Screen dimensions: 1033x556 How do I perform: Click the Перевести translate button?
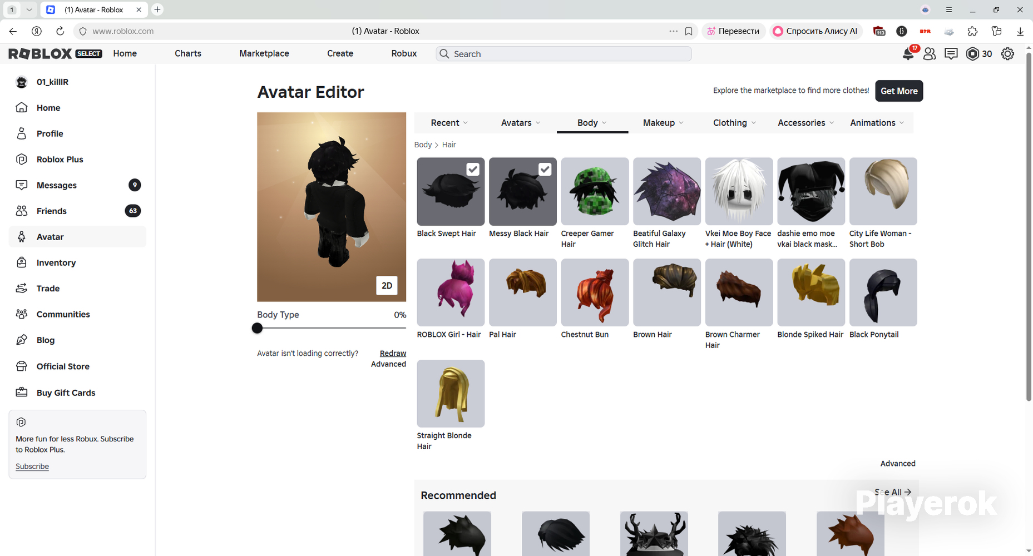pos(733,31)
